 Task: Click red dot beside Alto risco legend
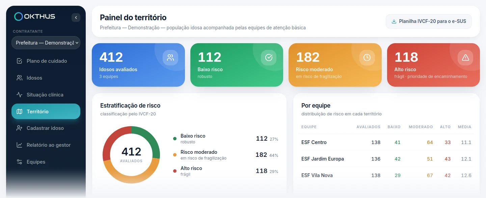[175, 171]
